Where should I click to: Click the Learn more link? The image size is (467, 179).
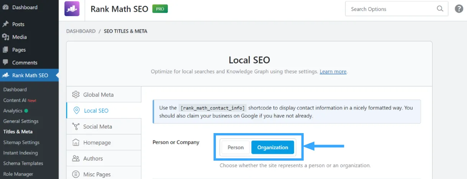click(x=333, y=72)
